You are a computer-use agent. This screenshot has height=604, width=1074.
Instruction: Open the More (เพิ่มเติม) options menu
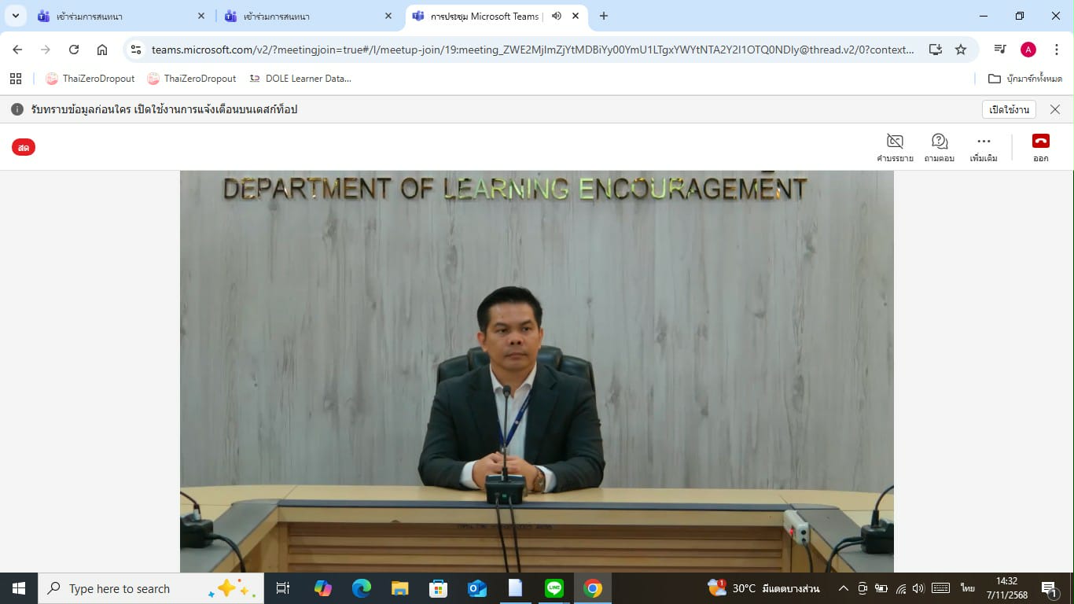click(x=984, y=147)
